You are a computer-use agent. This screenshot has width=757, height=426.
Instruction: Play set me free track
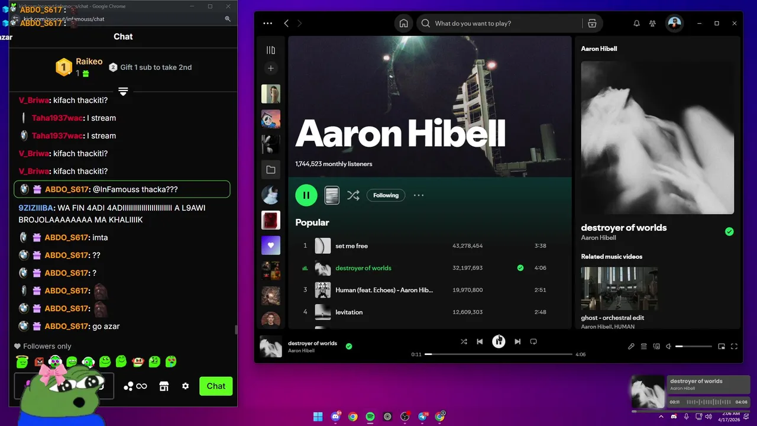[351, 246]
